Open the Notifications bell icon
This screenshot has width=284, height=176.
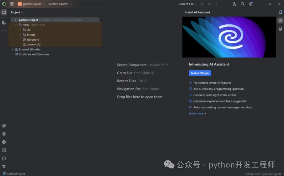280,12
